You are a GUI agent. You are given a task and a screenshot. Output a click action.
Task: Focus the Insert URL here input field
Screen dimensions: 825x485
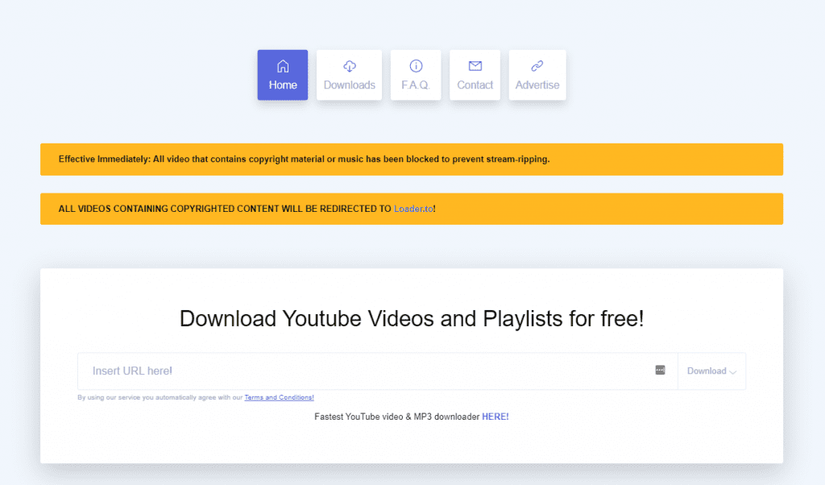pyautogui.click(x=363, y=371)
